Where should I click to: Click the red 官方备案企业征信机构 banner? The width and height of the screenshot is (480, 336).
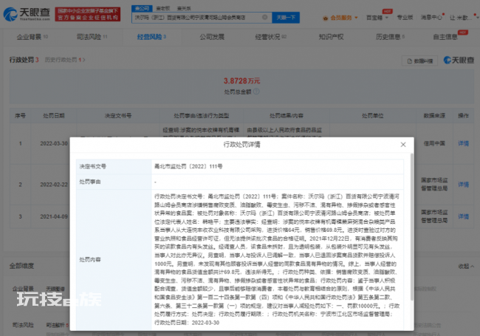click(x=88, y=14)
